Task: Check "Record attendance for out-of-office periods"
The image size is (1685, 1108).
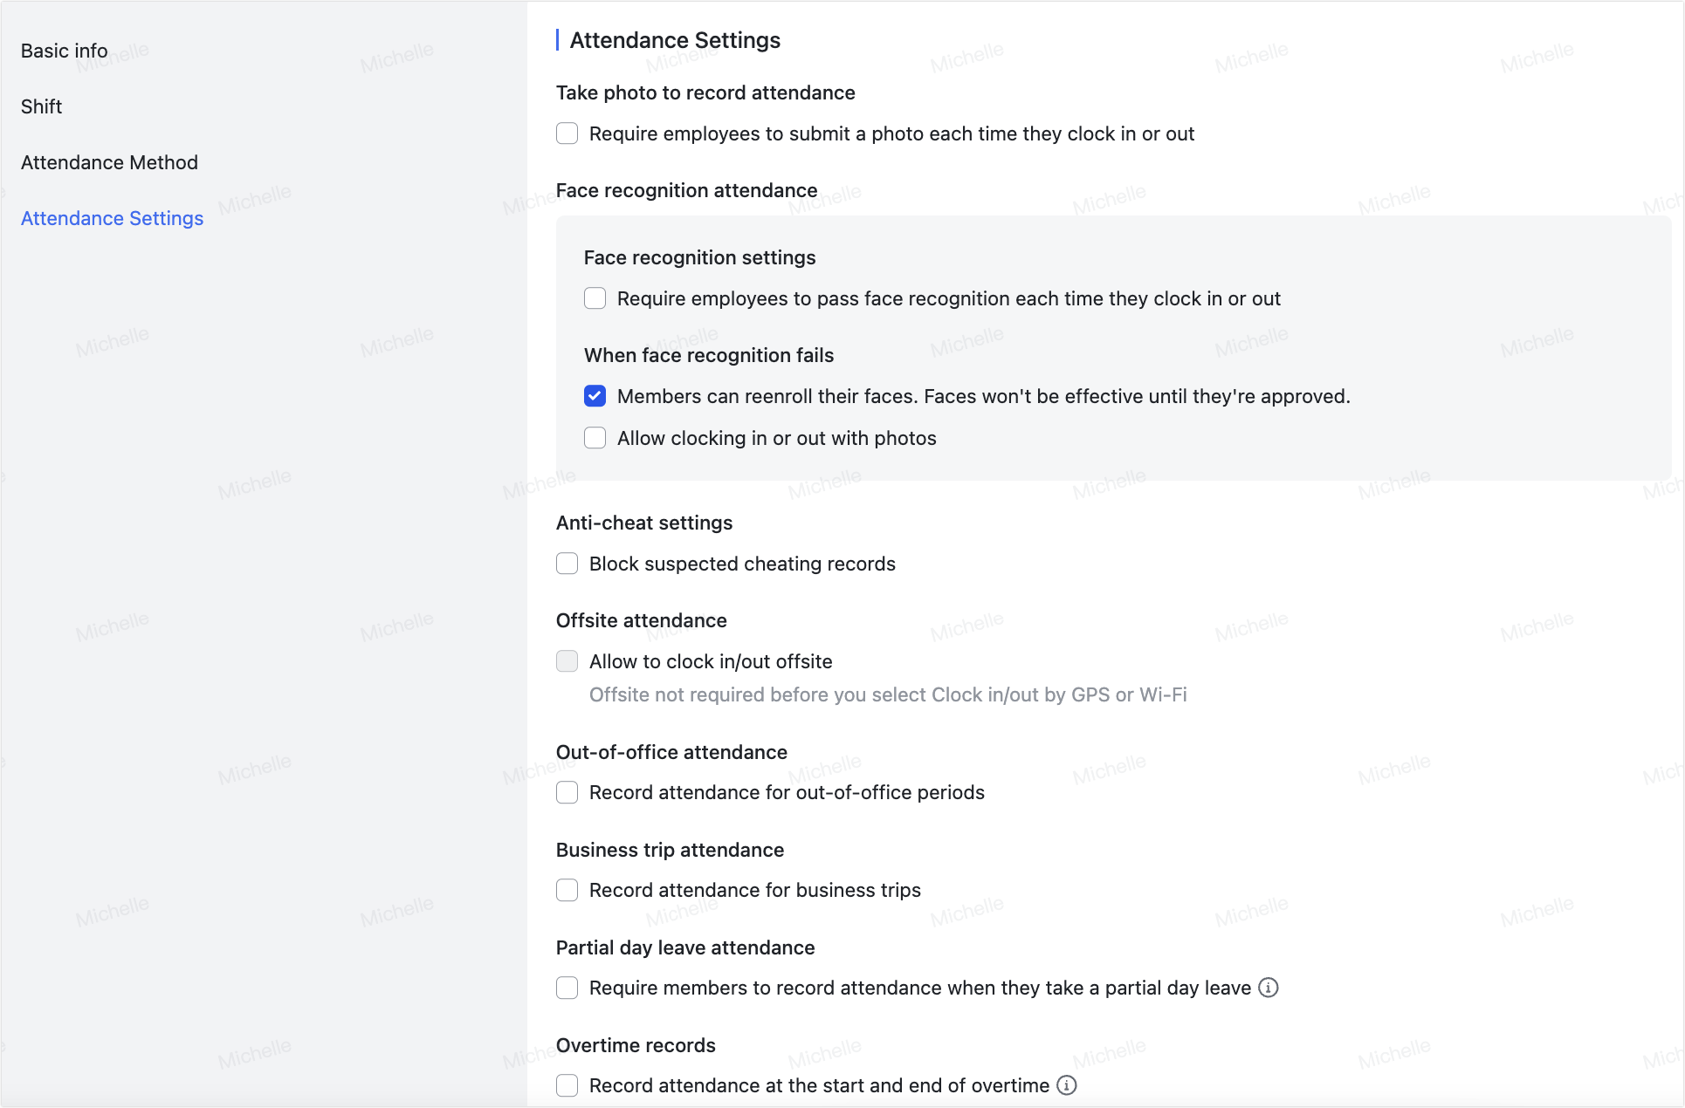Action: pyautogui.click(x=567, y=792)
